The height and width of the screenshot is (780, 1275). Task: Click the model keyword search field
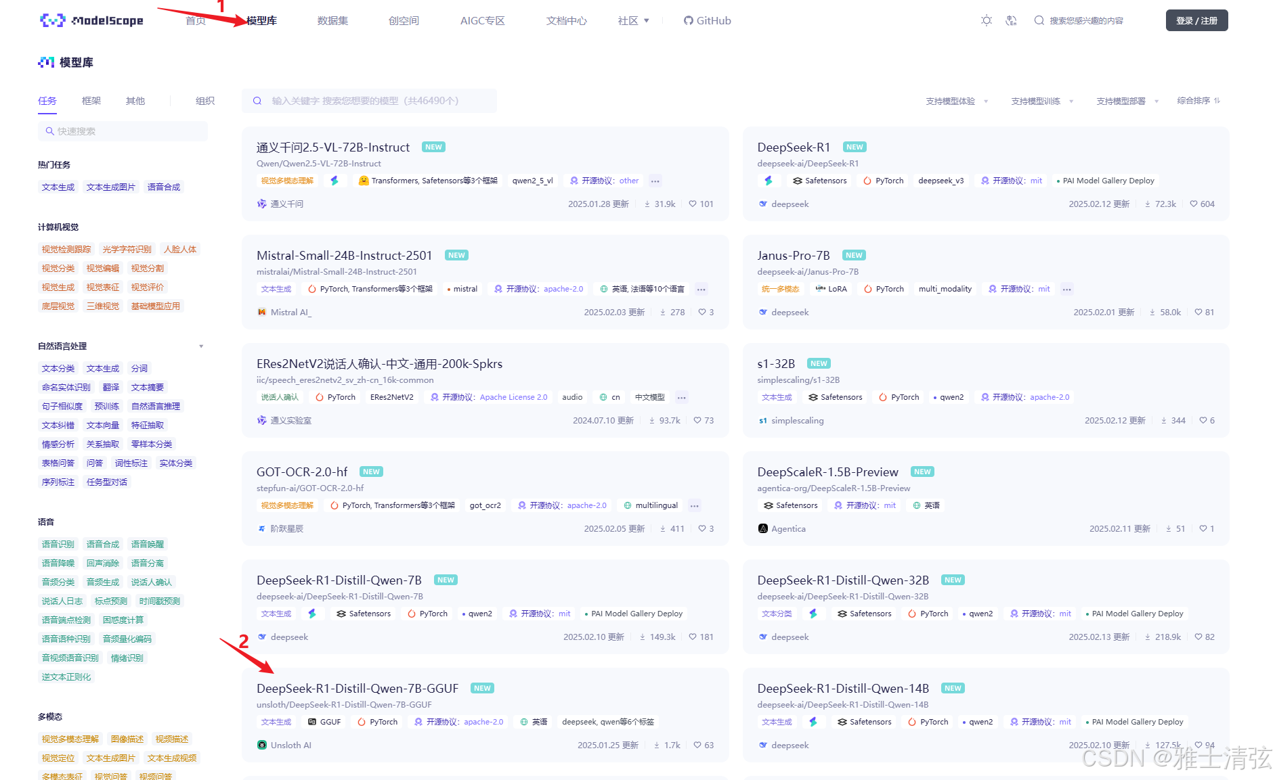click(x=369, y=101)
